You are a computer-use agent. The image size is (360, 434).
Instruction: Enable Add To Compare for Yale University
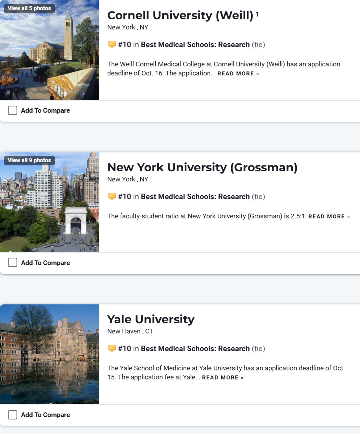click(13, 415)
